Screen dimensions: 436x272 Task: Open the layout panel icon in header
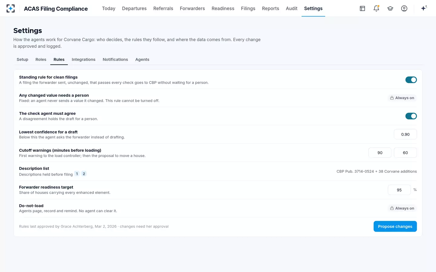[362, 8]
